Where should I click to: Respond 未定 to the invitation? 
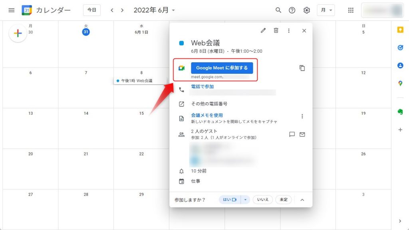[x=284, y=200]
